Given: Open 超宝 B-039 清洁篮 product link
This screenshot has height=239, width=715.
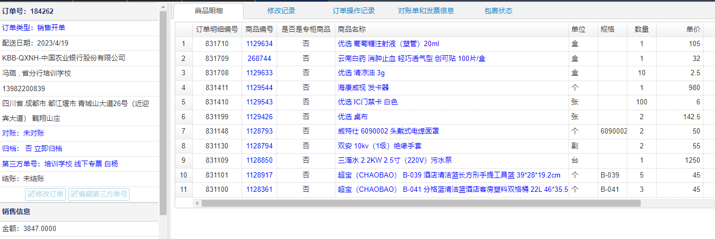Looking at the screenshot, I should [449, 175].
